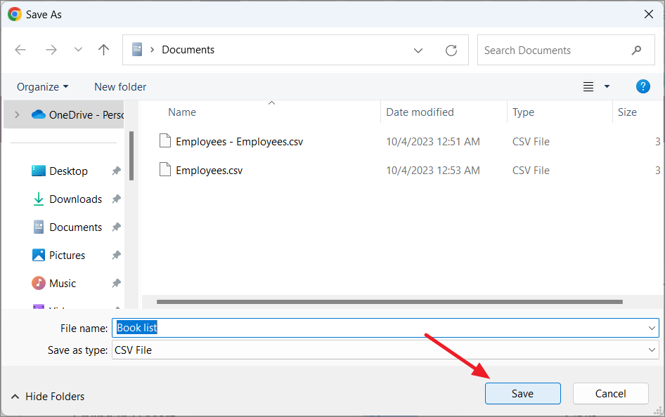
Task: Expand the File name dropdown arrow
Action: tap(652, 328)
